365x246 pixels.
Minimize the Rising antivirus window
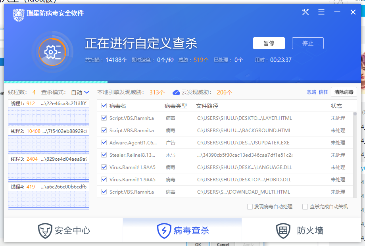tap(337, 12)
